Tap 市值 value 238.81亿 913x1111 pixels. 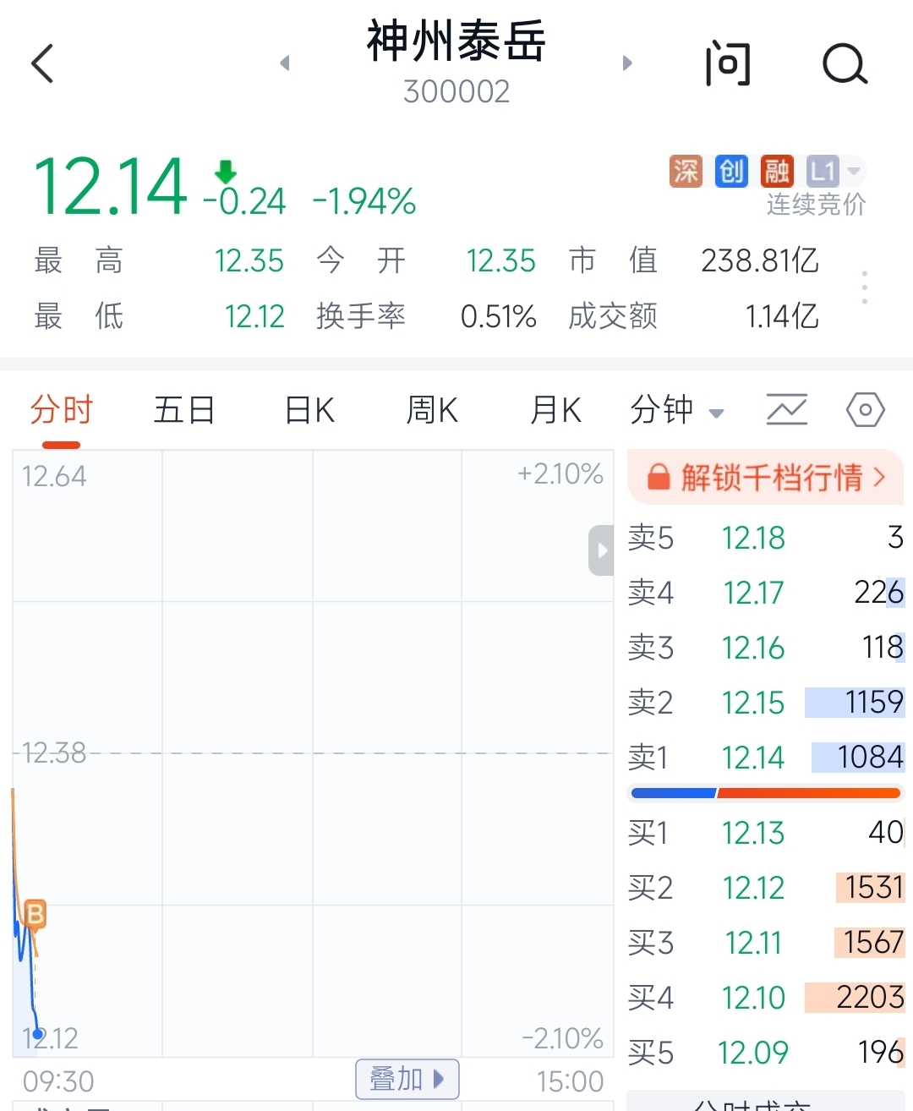coord(760,260)
